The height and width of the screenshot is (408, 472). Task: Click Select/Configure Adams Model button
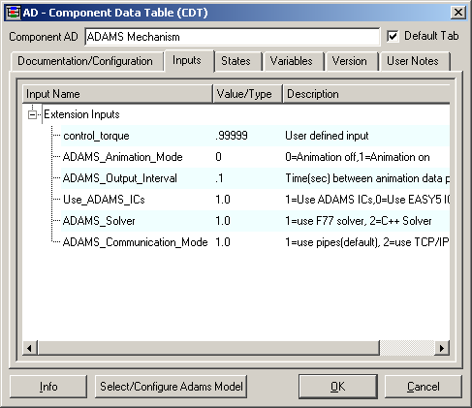coord(172,387)
